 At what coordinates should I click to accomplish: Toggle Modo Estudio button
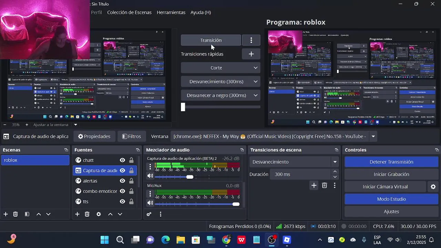click(x=391, y=199)
